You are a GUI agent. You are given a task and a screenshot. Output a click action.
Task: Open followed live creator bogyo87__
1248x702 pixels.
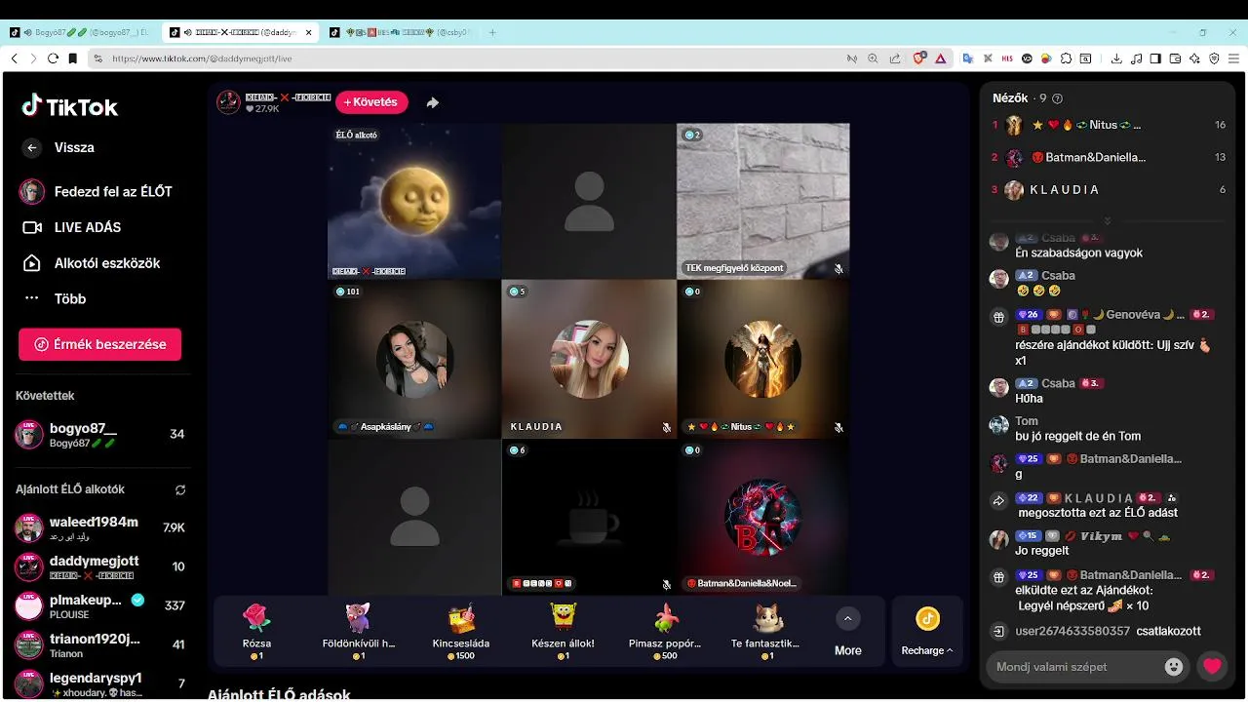click(x=99, y=435)
